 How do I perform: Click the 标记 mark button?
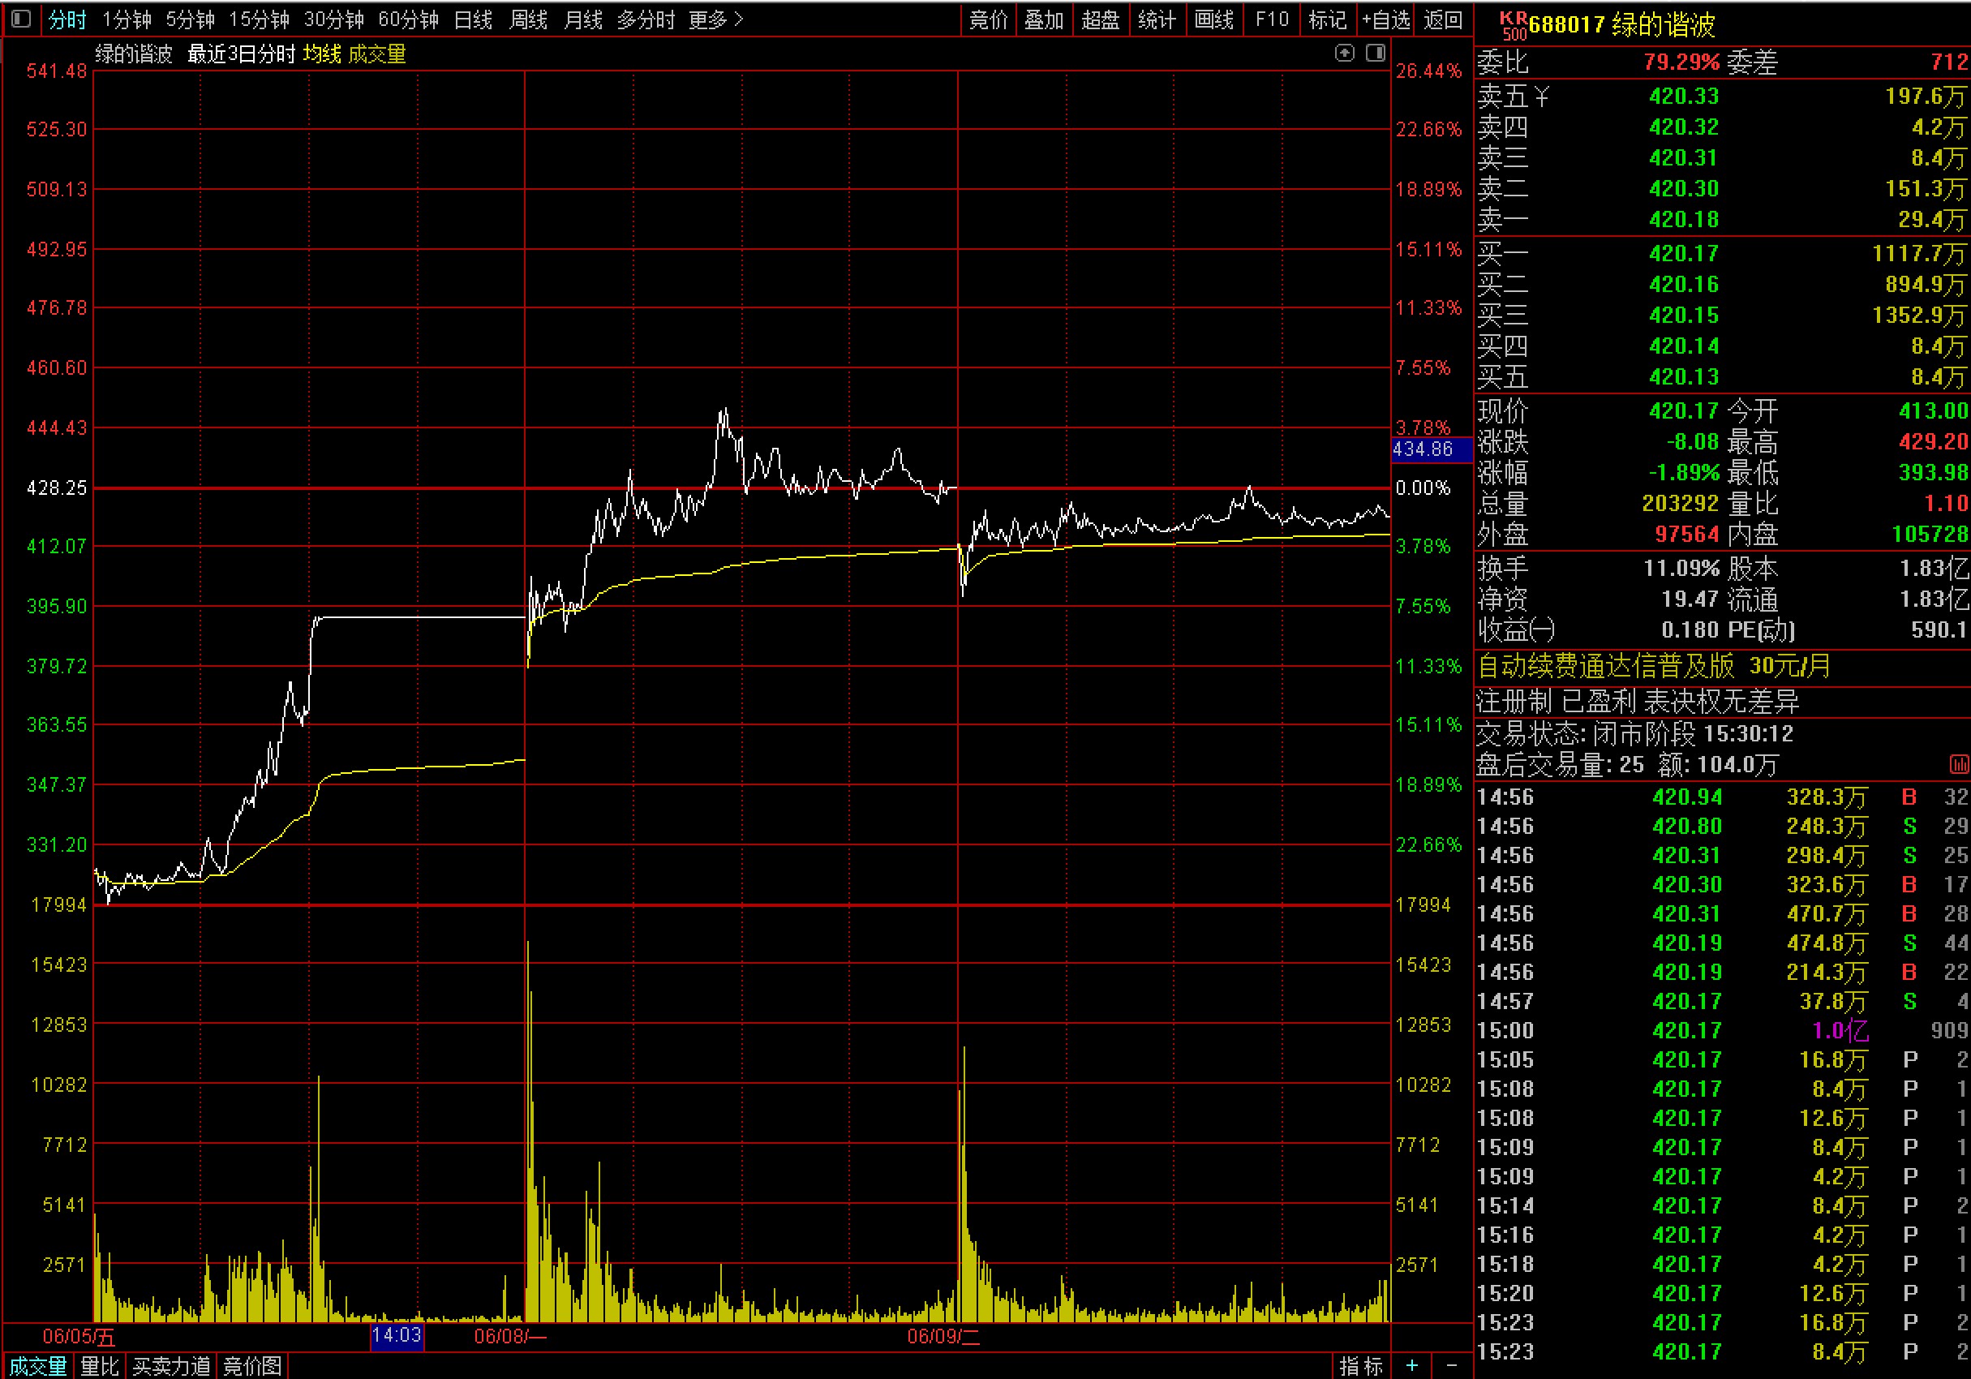tap(1327, 19)
